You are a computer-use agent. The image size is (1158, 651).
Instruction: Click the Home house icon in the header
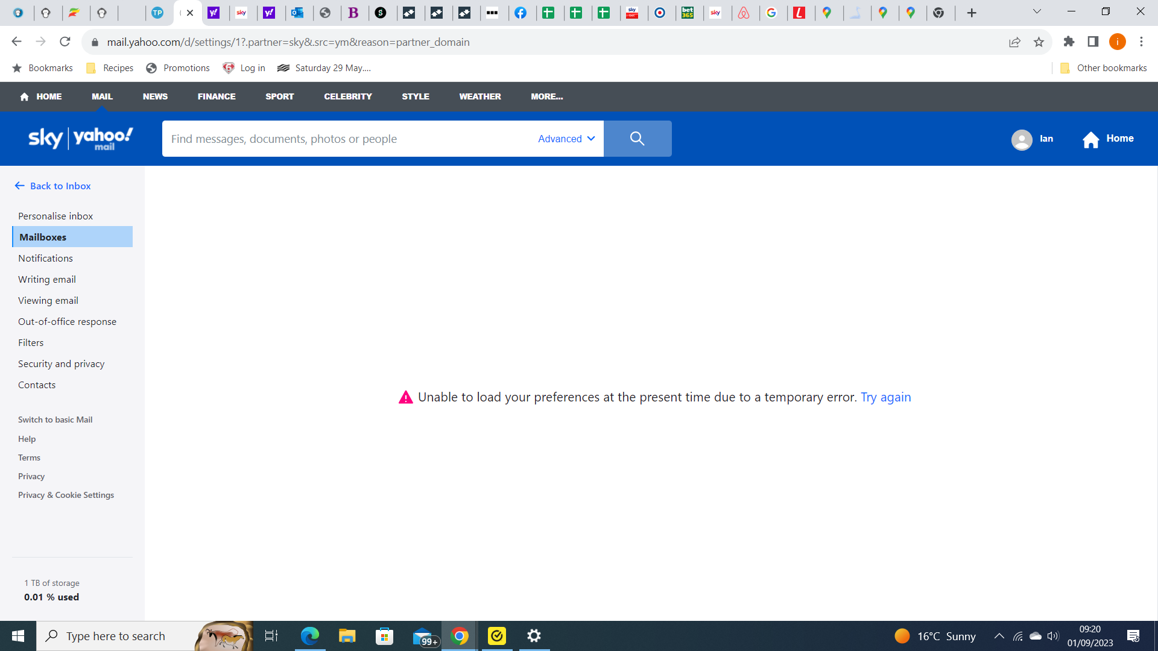(x=1090, y=139)
